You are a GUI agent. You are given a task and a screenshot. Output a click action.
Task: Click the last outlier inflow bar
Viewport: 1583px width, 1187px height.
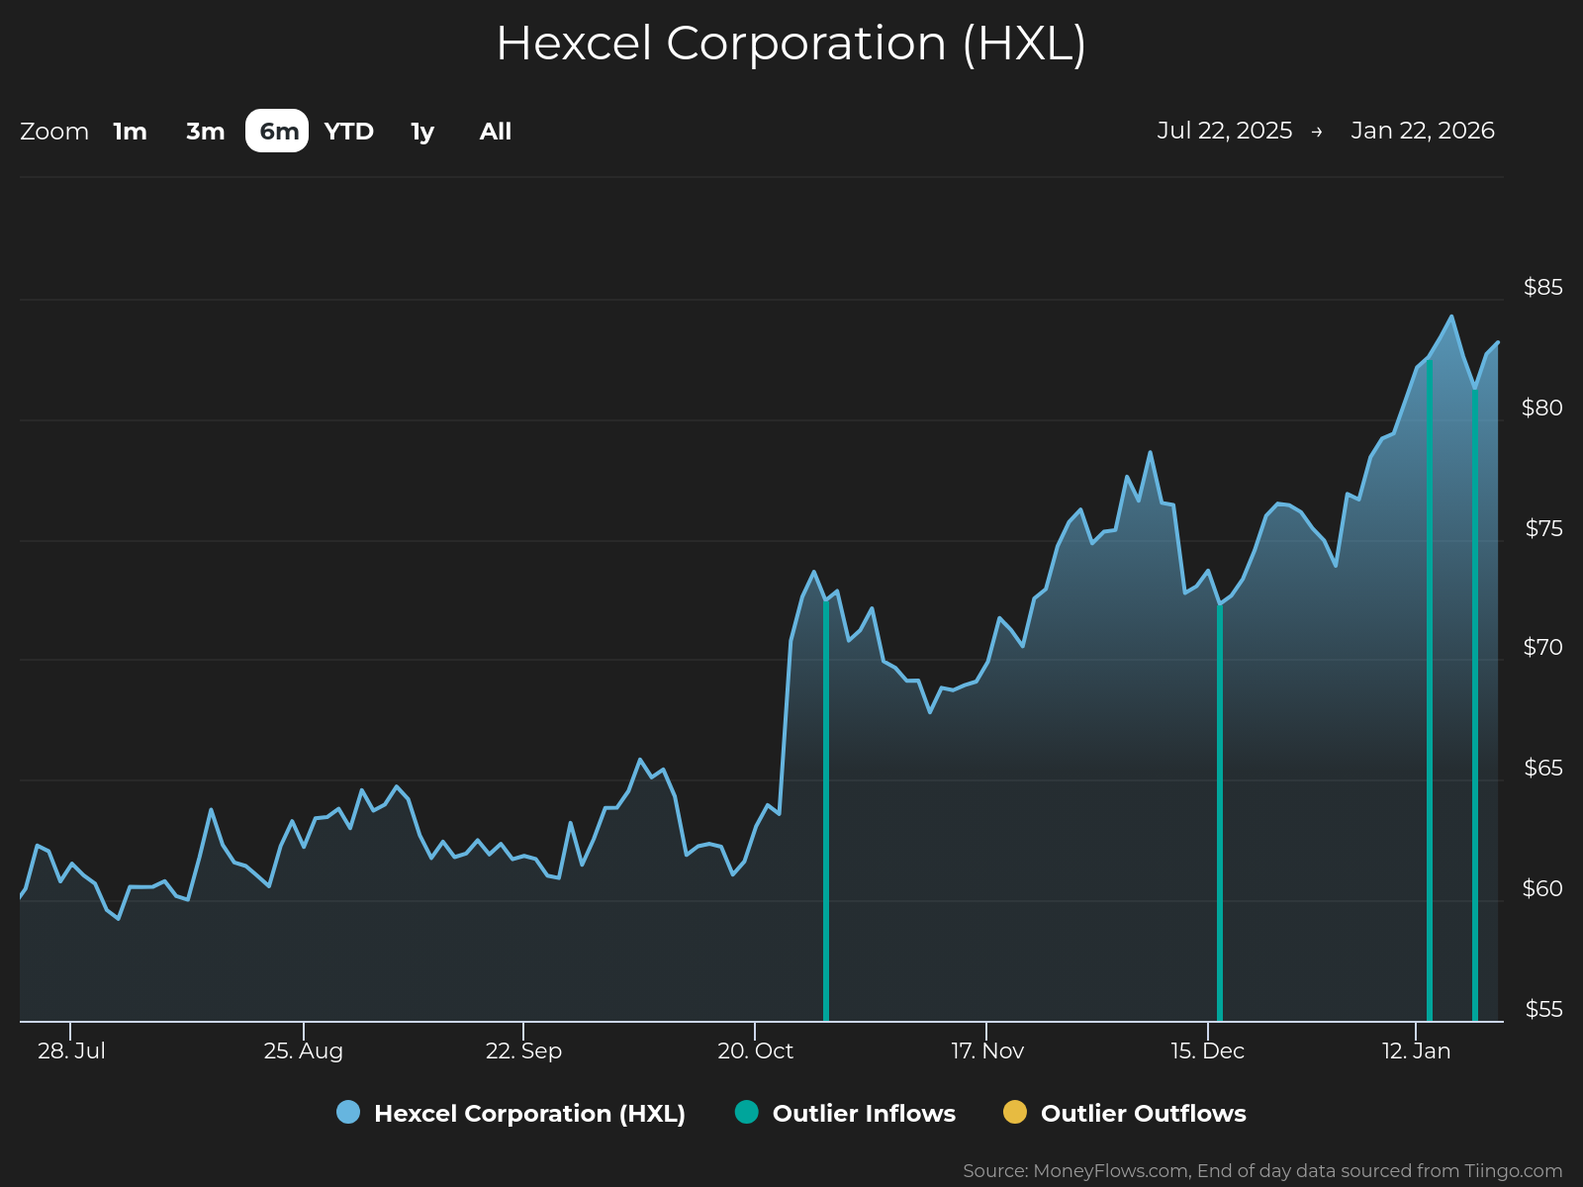pyautogui.click(x=1475, y=704)
